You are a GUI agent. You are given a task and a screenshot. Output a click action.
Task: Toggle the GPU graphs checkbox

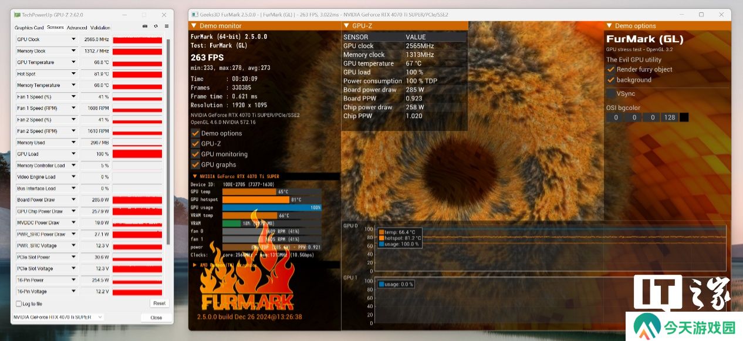pyautogui.click(x=195, y=164)
